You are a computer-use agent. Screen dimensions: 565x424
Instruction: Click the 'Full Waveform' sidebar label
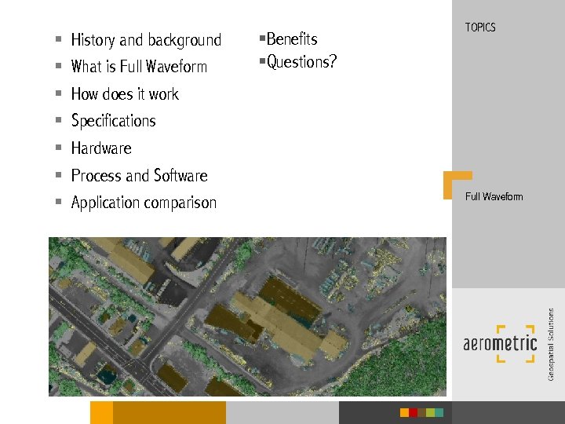(494, 196)
